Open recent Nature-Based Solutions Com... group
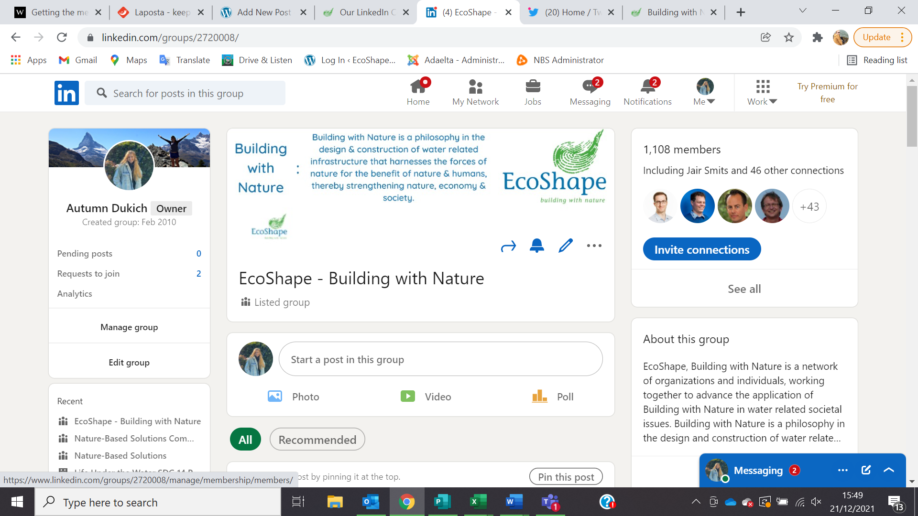The height and width of the screenshot is (516, 918). point(127,439)
